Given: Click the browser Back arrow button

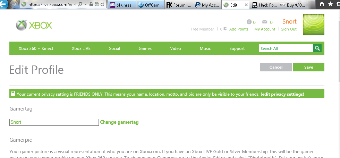Looking at the screenshot, I should [3, 4].
